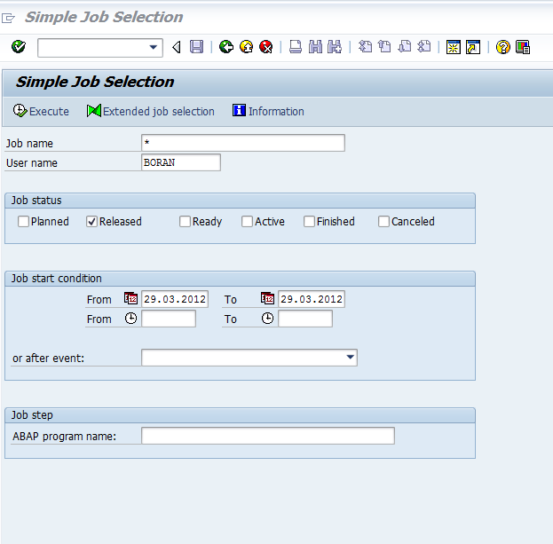Open the 'or after event' dropdown

(x=350, y=357)
